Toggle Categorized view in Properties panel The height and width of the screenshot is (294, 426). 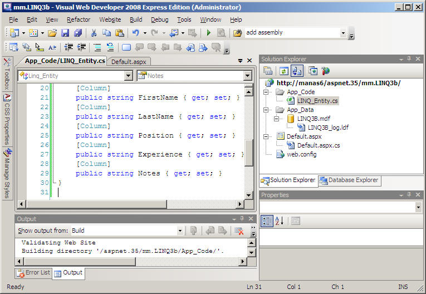(267, 221)
